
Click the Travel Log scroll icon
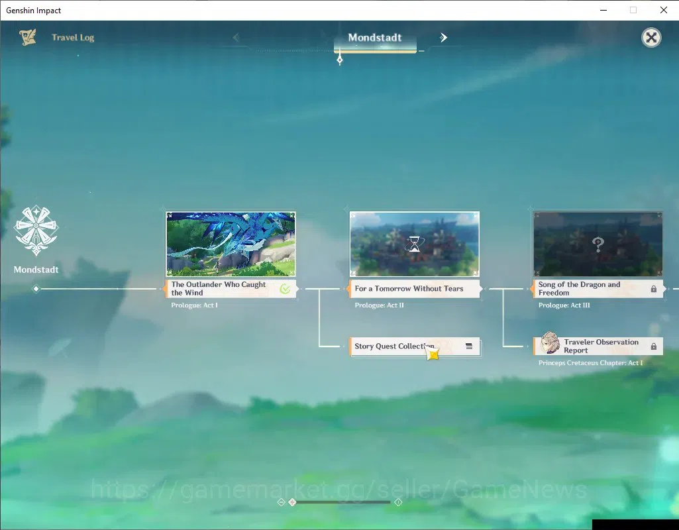(28, 37)
